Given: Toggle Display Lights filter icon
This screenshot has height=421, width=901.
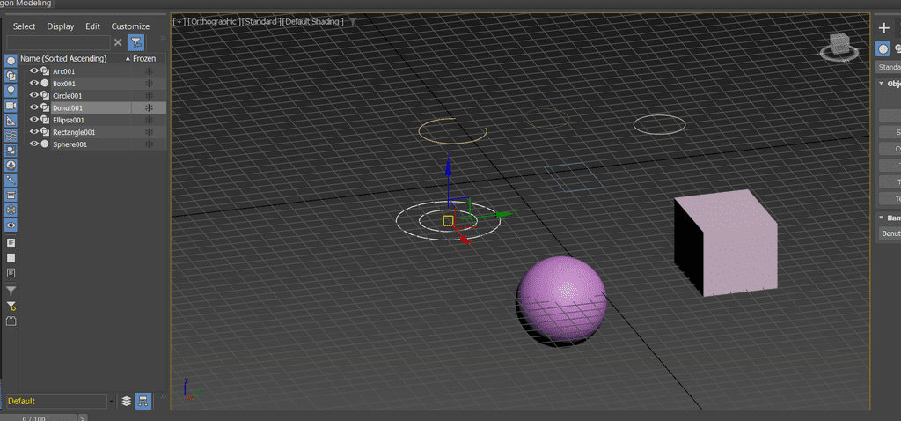Looking at the screenshot, I should (x=11, y=91).
